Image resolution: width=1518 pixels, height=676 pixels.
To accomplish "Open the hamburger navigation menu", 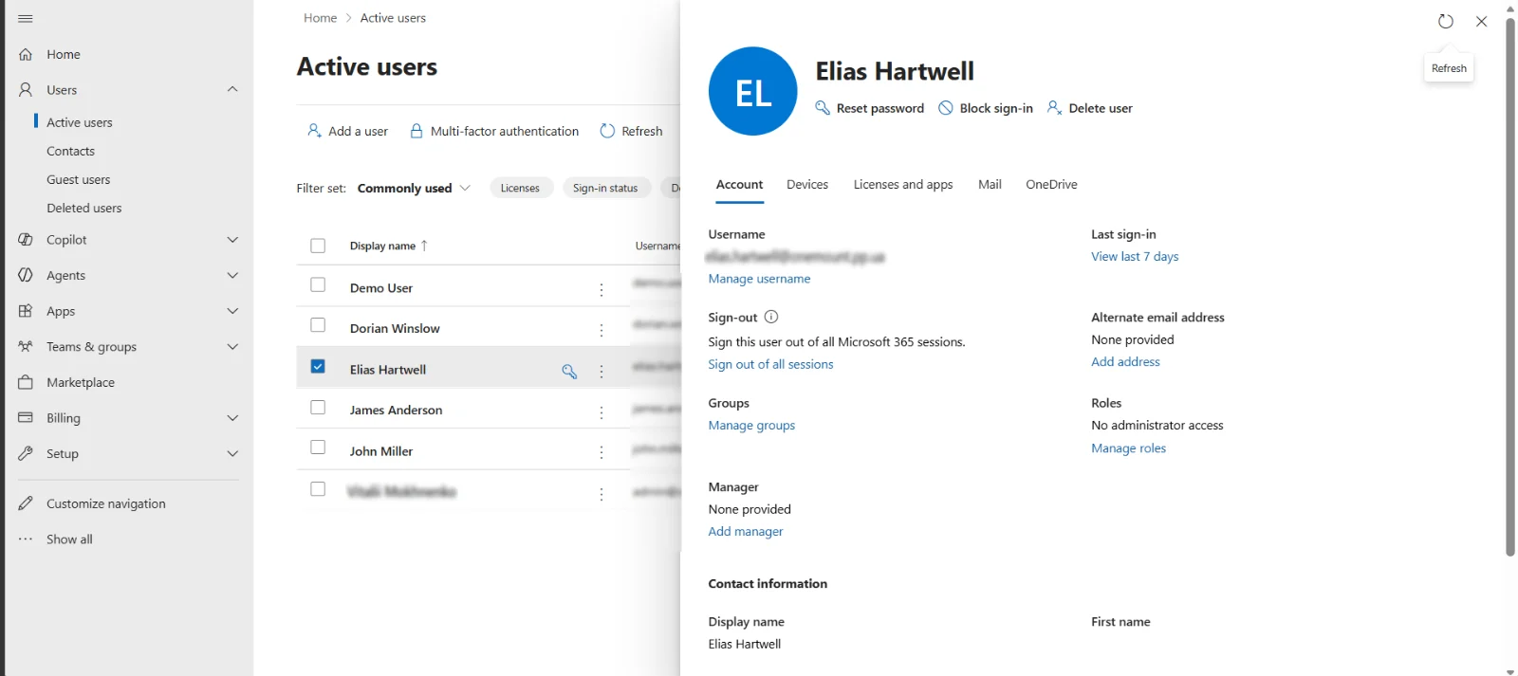I will 26,18.
